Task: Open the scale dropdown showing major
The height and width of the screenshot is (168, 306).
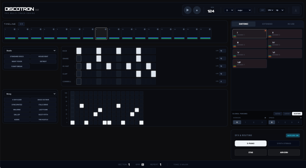Action: (x=243, y=10)
